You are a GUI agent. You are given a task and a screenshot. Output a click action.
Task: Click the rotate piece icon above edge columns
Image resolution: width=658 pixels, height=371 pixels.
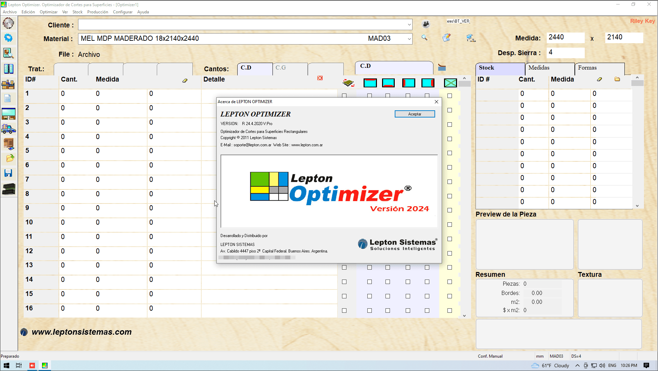[349, 83]
